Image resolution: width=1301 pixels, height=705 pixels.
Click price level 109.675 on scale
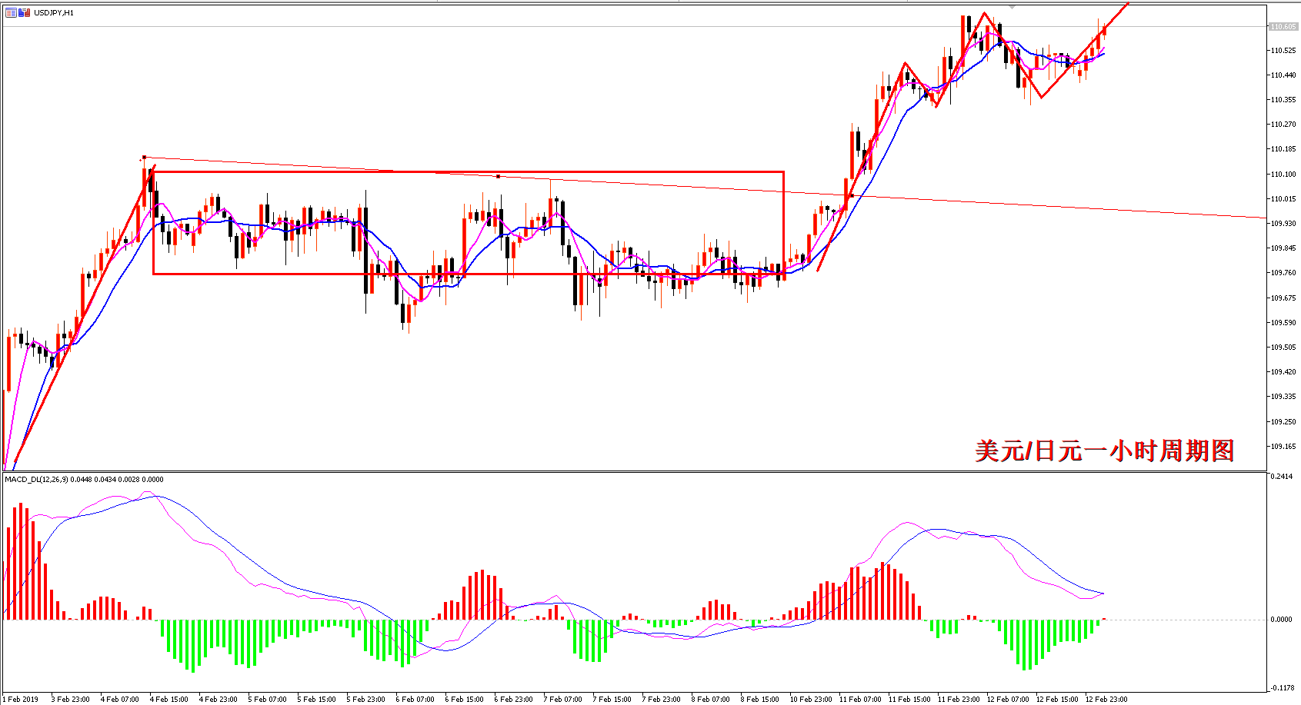point(1283,298)
